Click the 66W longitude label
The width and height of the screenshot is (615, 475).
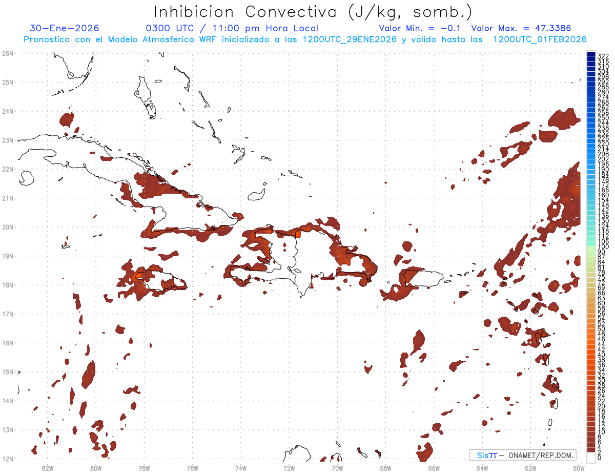click(434, 468)
